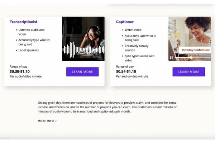Screen dimensions: 215x143
Task: Click the $0.54-$1.10 pay range text
Action: tap(126, 71)
